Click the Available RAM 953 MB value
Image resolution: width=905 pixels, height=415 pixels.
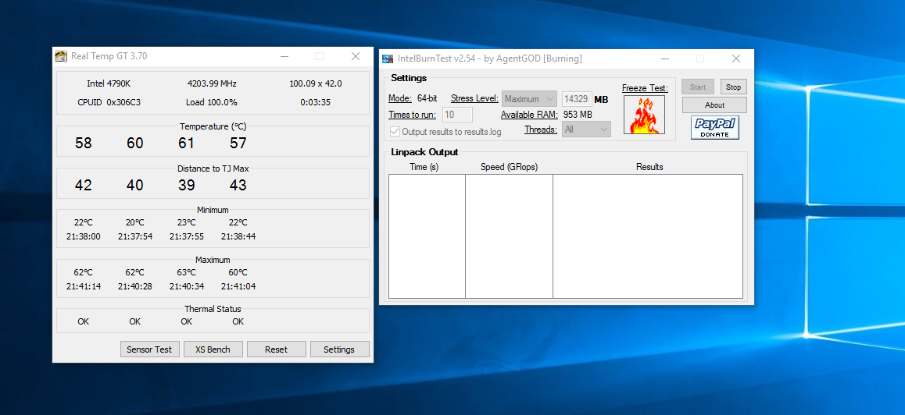578,115
